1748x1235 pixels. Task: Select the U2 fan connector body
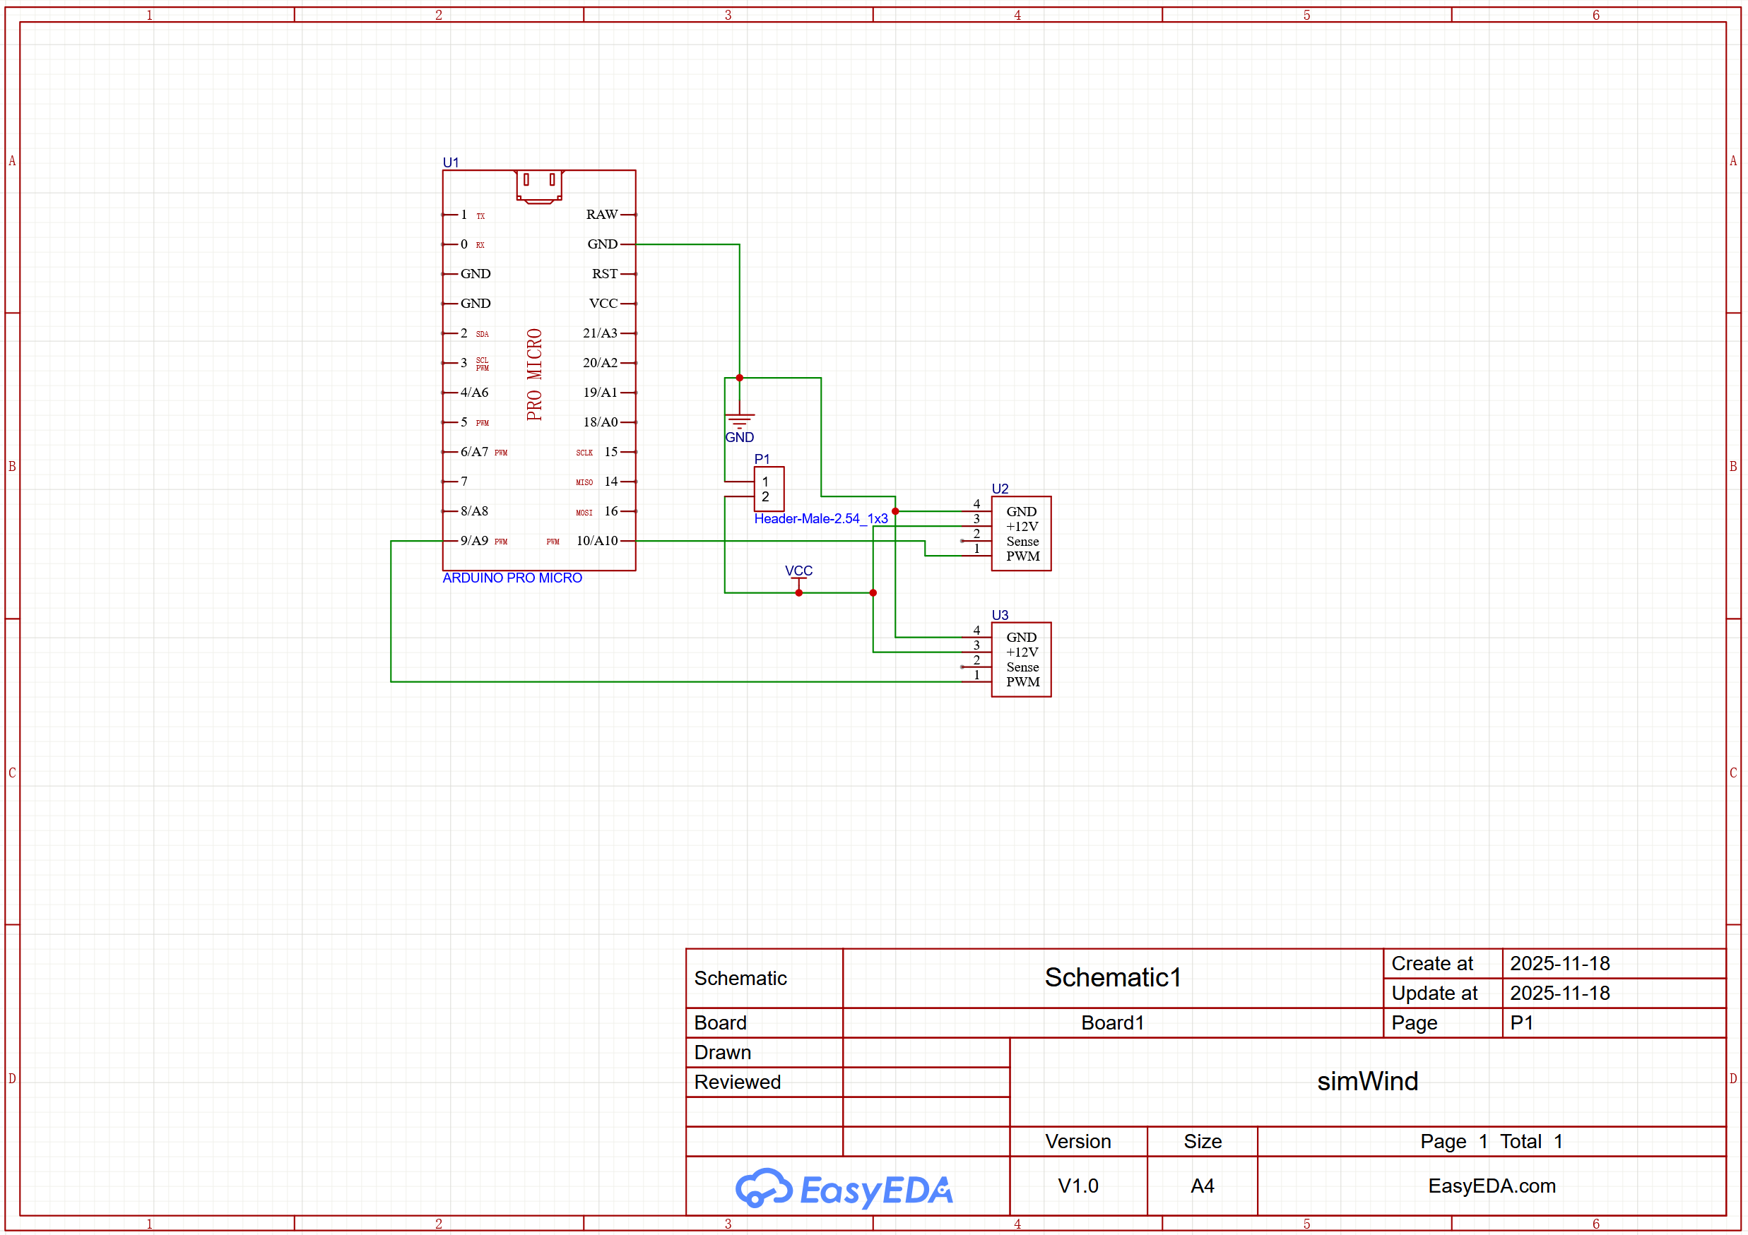tap(1021, 533)
